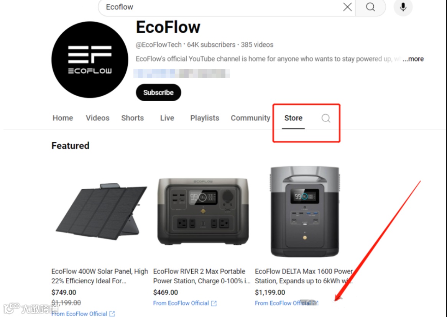Switch to the Community tab

(251, 118)
